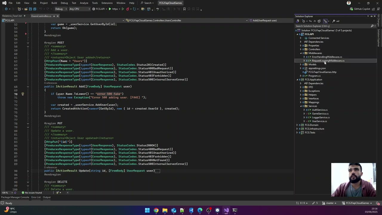This screenshot has height=215, width=382.
Task: Expand the collapsed Update method region
Action: [28, 171]
